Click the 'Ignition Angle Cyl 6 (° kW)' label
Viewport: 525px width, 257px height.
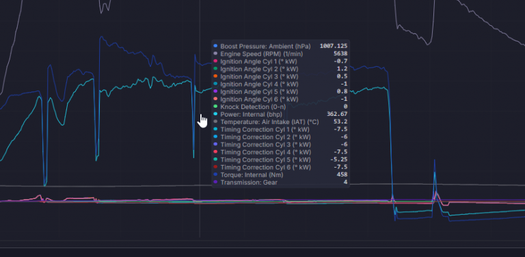(x=259, y=99)
